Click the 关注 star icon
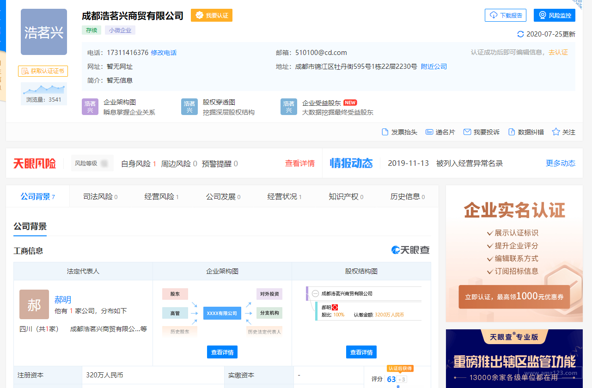The height and width of the screenshot is (388, 592). (556, 132)
